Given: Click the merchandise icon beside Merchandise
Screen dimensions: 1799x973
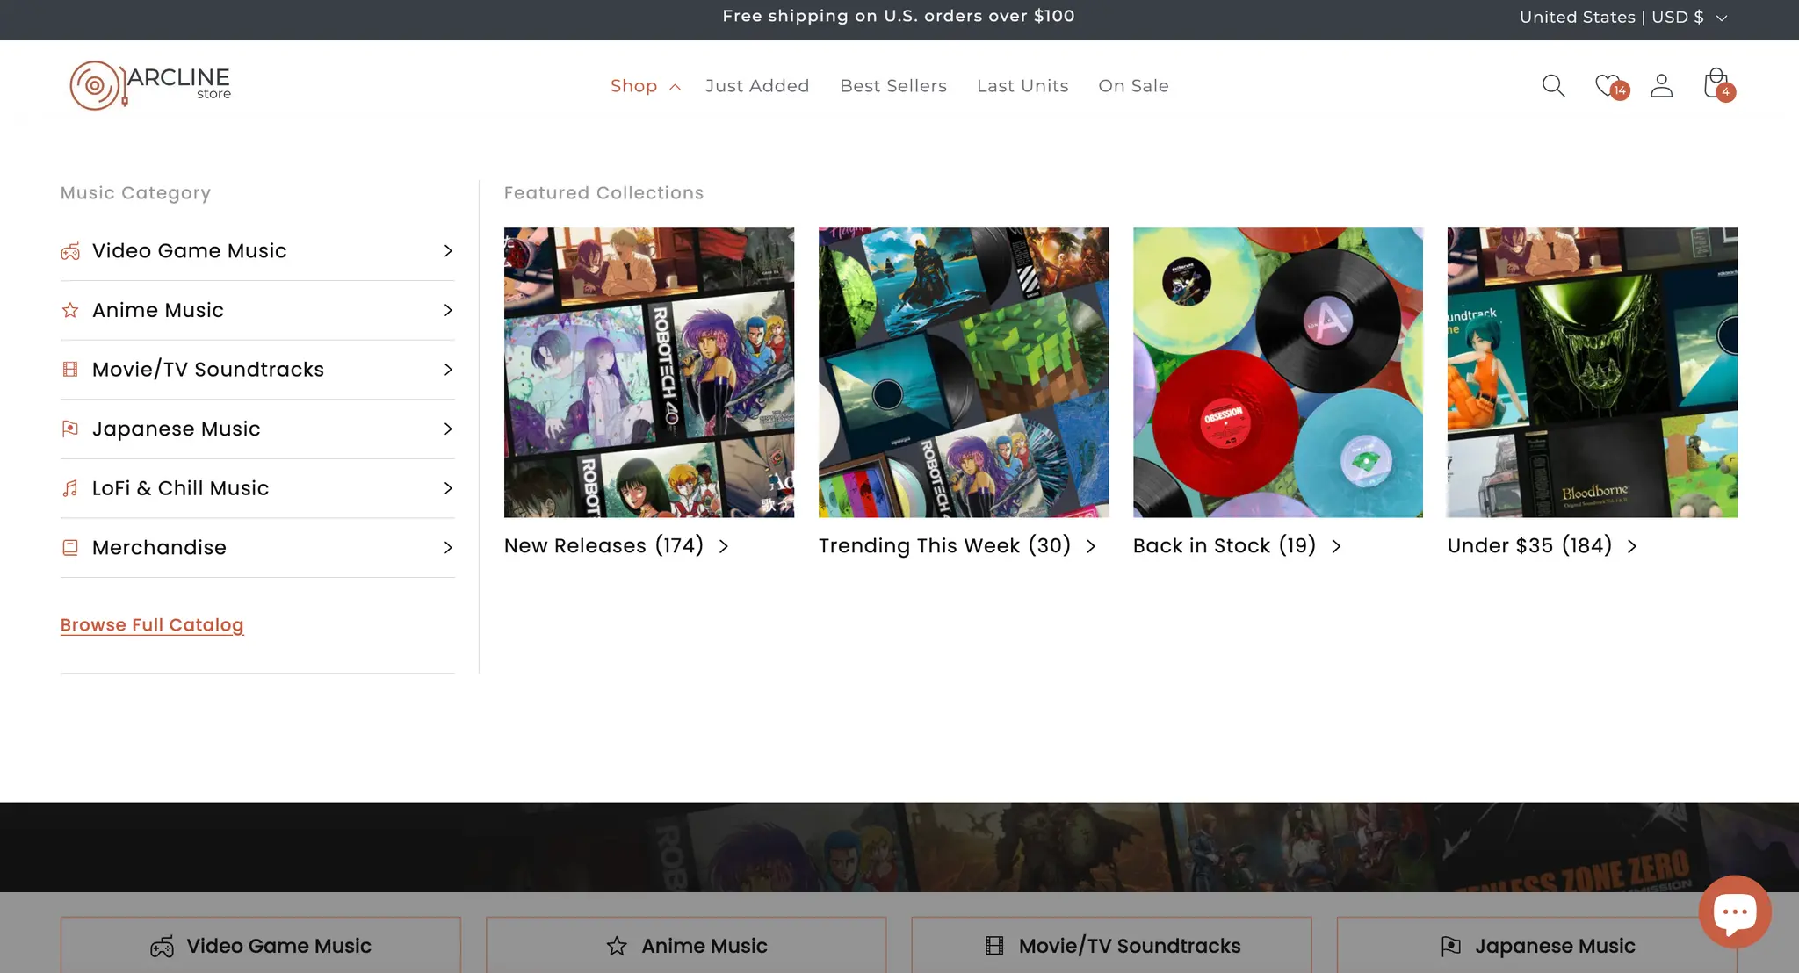Looking at the screenshot, I should pos(70,547).
